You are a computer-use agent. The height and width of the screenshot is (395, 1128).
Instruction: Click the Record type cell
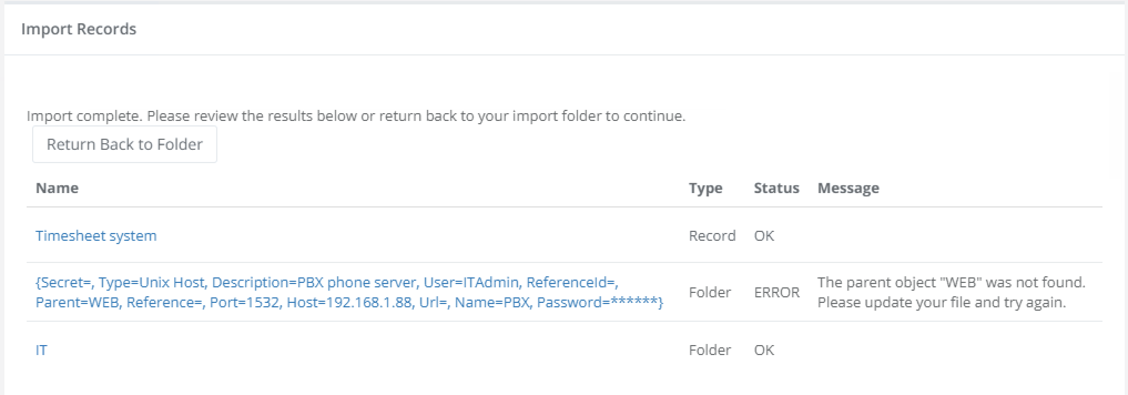(712, 235)
